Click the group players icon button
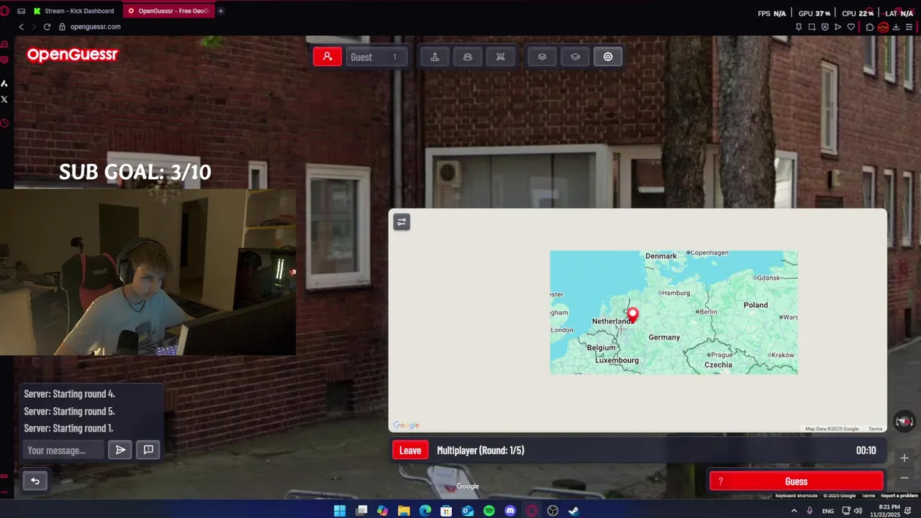This screenshot has height=518, width=921. [x=468, y=57]
